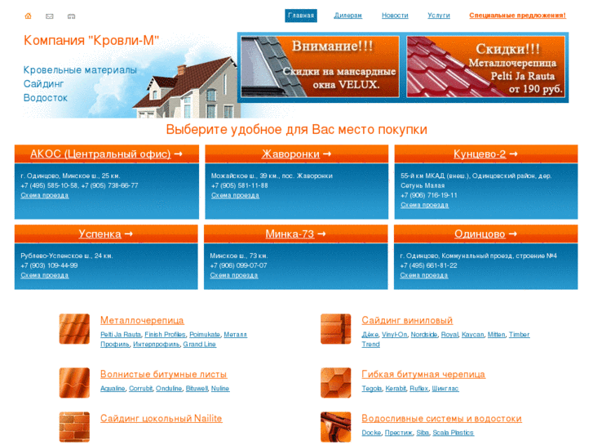Select the Главная menu tab
593x445 pixels.
(x=301, y=16)
